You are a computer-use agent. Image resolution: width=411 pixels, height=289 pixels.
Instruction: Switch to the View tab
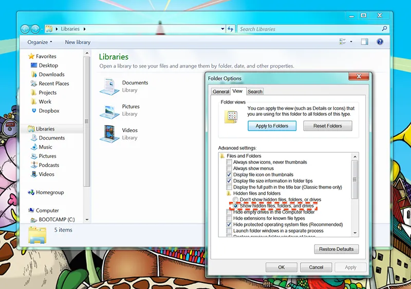[237, 91]
